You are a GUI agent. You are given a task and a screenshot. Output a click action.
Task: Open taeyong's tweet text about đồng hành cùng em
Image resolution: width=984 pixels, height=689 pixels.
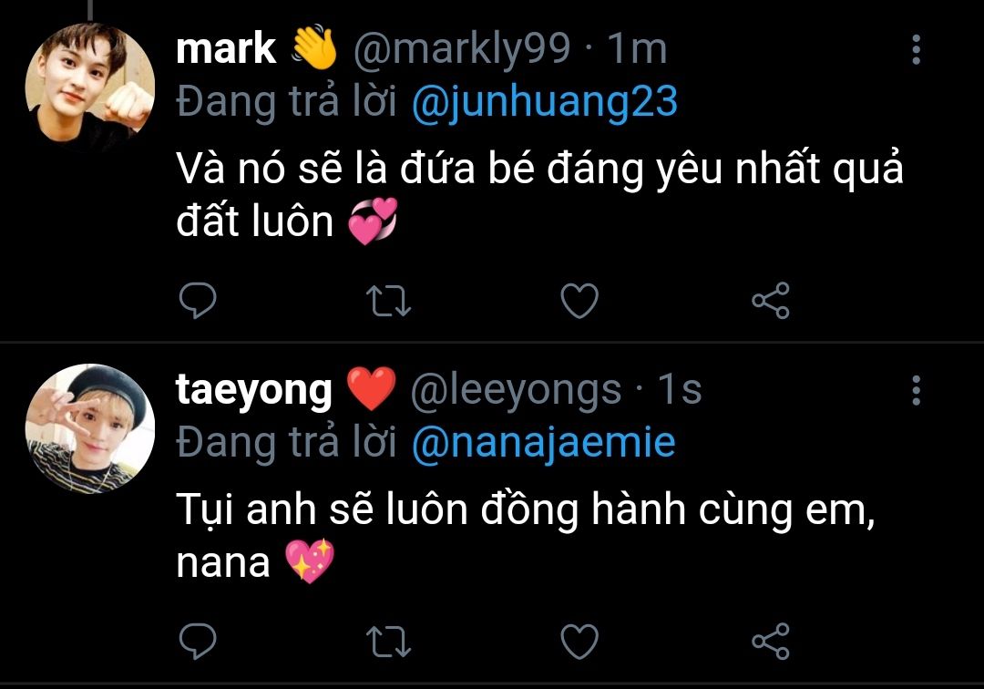tap(526, 535)
